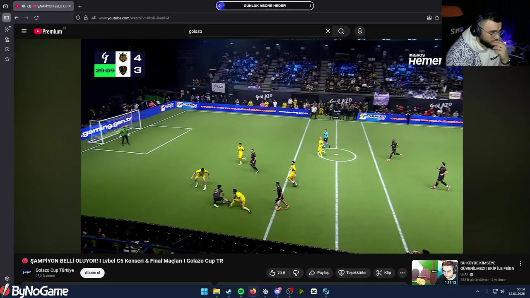
Task: Click the Teşekkürler thanks button
Action: pyautogui.click(x=353, y=273)
